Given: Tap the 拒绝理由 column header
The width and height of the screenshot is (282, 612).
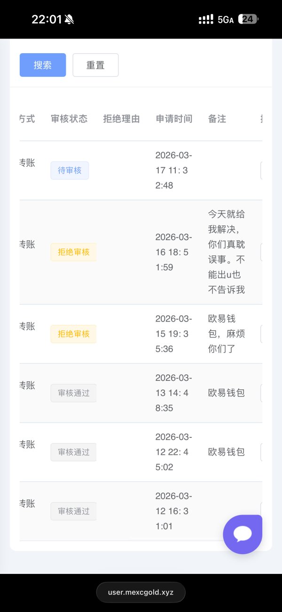Looking at the screenshot, I should pos(121,119).
